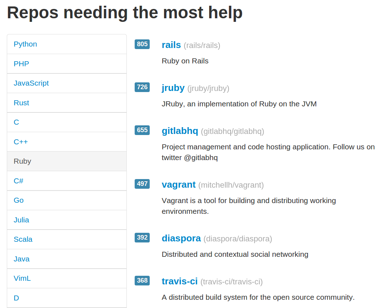Image resolution: width=385 pixels, height=308 pixels.
Task: Go to the diaspora repository link
Action: tap(181, 239)
